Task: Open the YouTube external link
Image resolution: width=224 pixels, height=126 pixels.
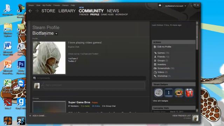Action: (x=73, y=58)
